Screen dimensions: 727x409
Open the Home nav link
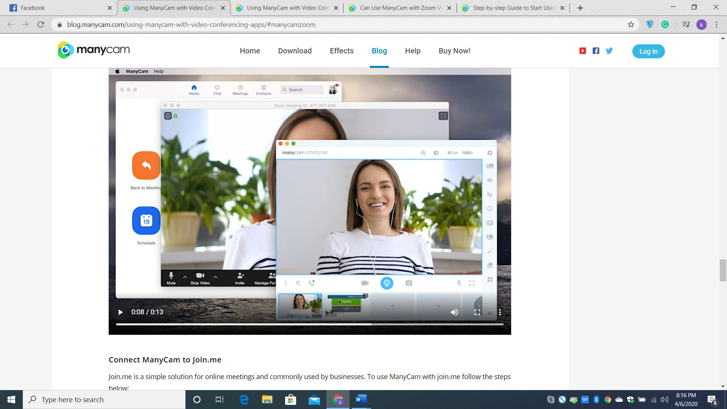pos(250,51)
